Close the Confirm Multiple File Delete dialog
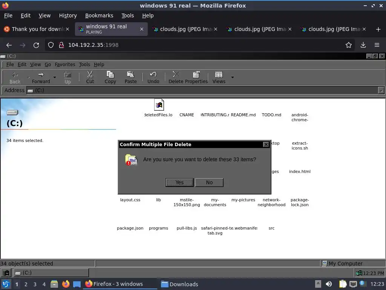This screenshot has height=290, width=386. [x=266, y=145]
